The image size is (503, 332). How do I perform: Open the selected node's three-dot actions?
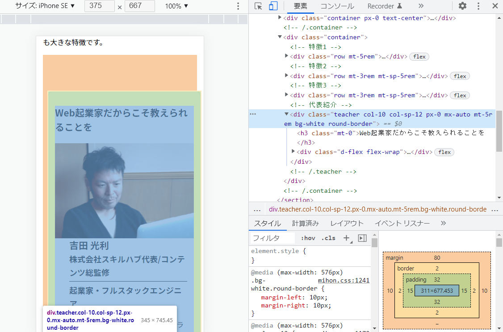[x=253, y=114]
